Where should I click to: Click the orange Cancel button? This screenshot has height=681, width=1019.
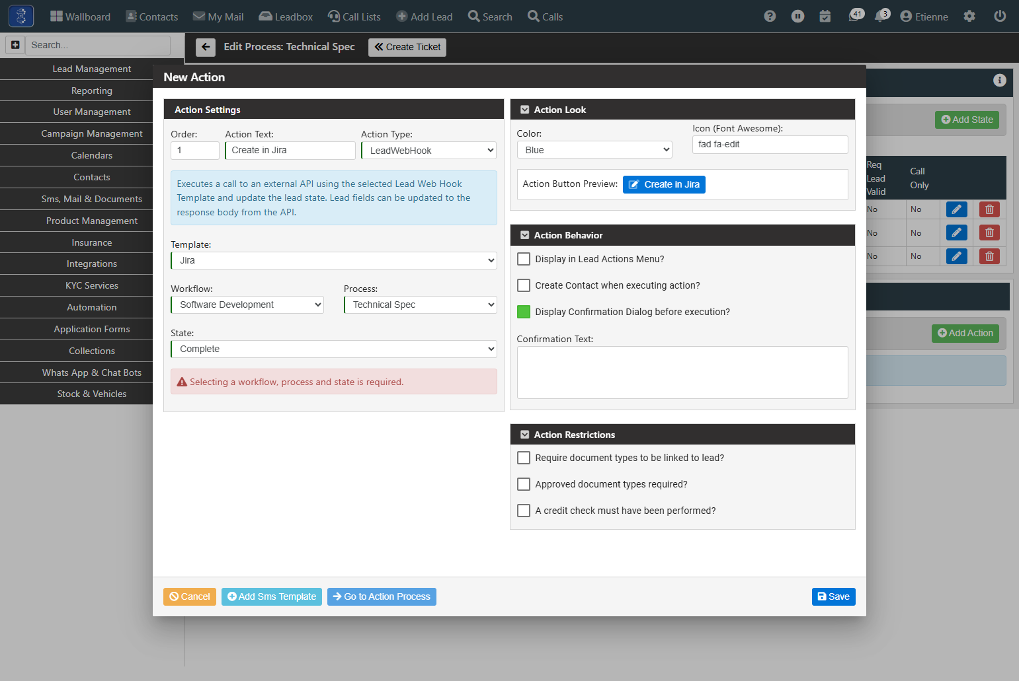190,596
